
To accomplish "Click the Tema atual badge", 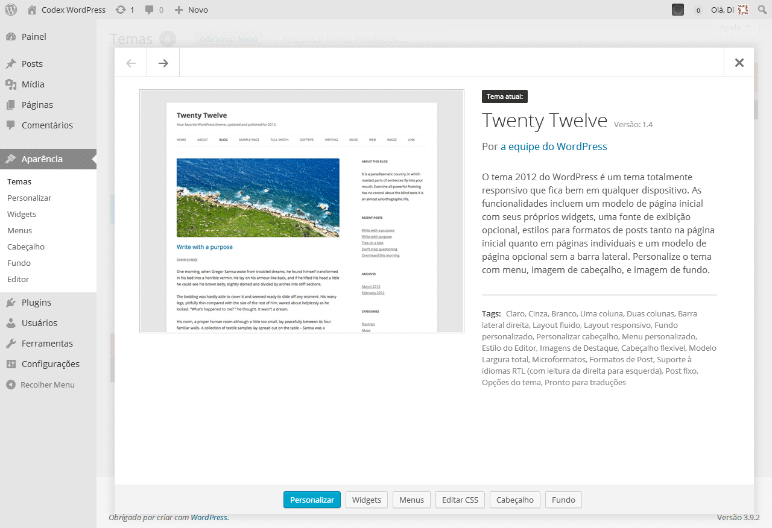I will [x=505, y=96].
